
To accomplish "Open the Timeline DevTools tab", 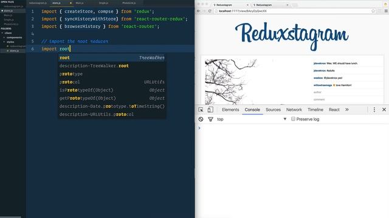I will 315,110.
